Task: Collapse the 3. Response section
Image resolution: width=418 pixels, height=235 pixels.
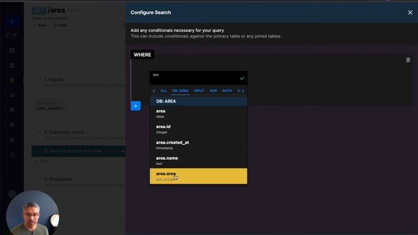Action: [40, 179]
